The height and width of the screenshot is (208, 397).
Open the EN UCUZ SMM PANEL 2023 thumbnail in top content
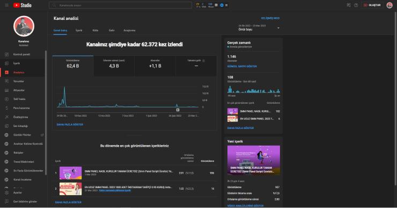point(71,189)
